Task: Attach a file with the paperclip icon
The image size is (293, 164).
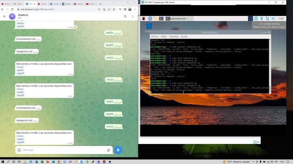Action: [109, 150]
